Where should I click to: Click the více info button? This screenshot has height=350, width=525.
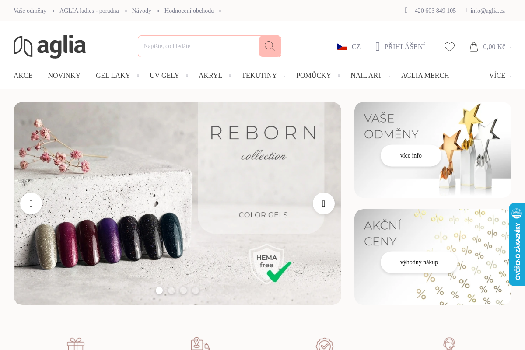coord(411,156)
